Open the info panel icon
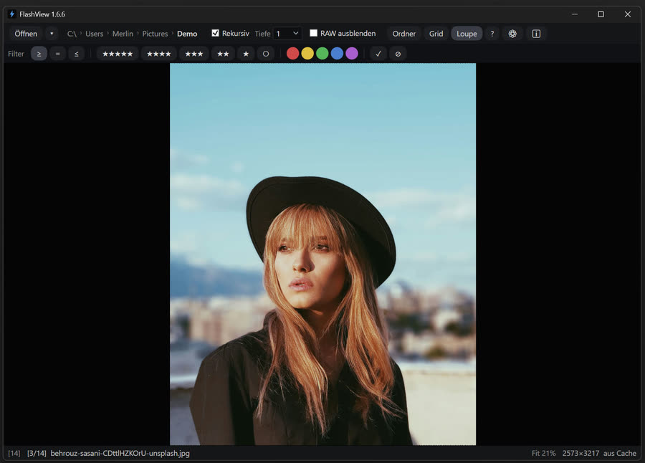Viewport: 645px width, 463px height. point(536,33)
